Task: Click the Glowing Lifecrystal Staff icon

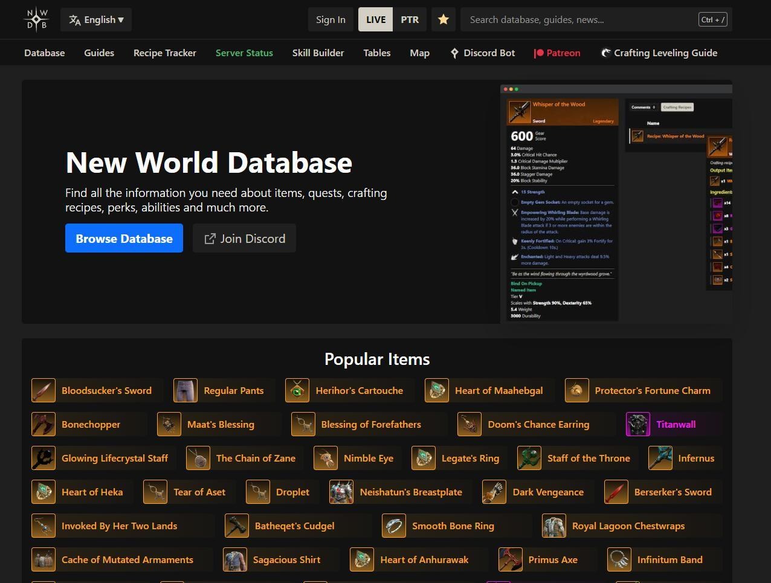Action: pos(44,459)
